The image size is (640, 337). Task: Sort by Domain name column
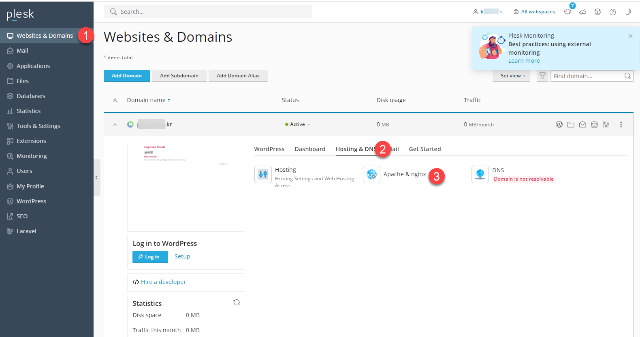pyautogui.click(x=149, y=100)
